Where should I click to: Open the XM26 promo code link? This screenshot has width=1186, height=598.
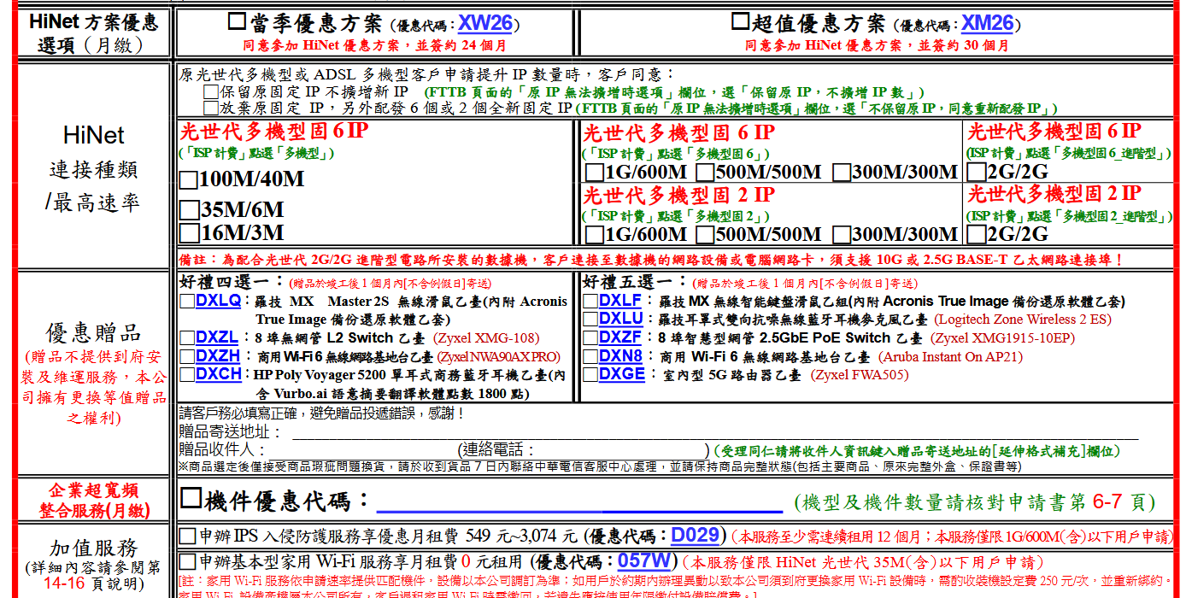[987, 23]
